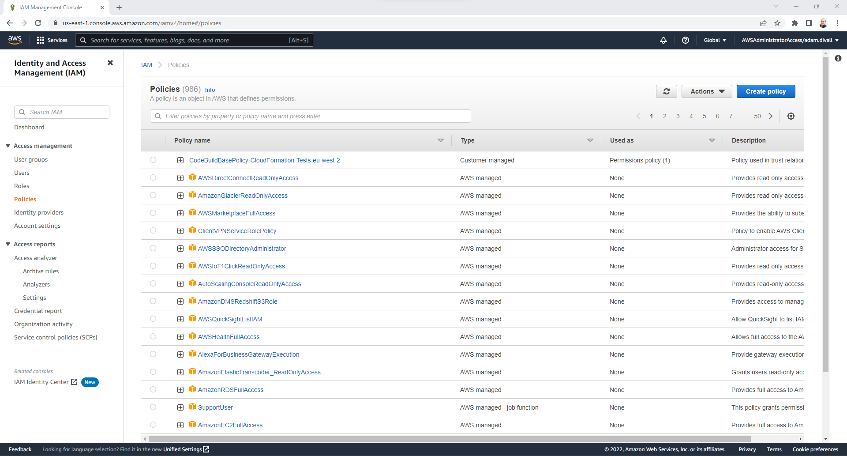847x456 pixels.
Task: Open the notifications bell icon
Action: [x=663, y=40]
